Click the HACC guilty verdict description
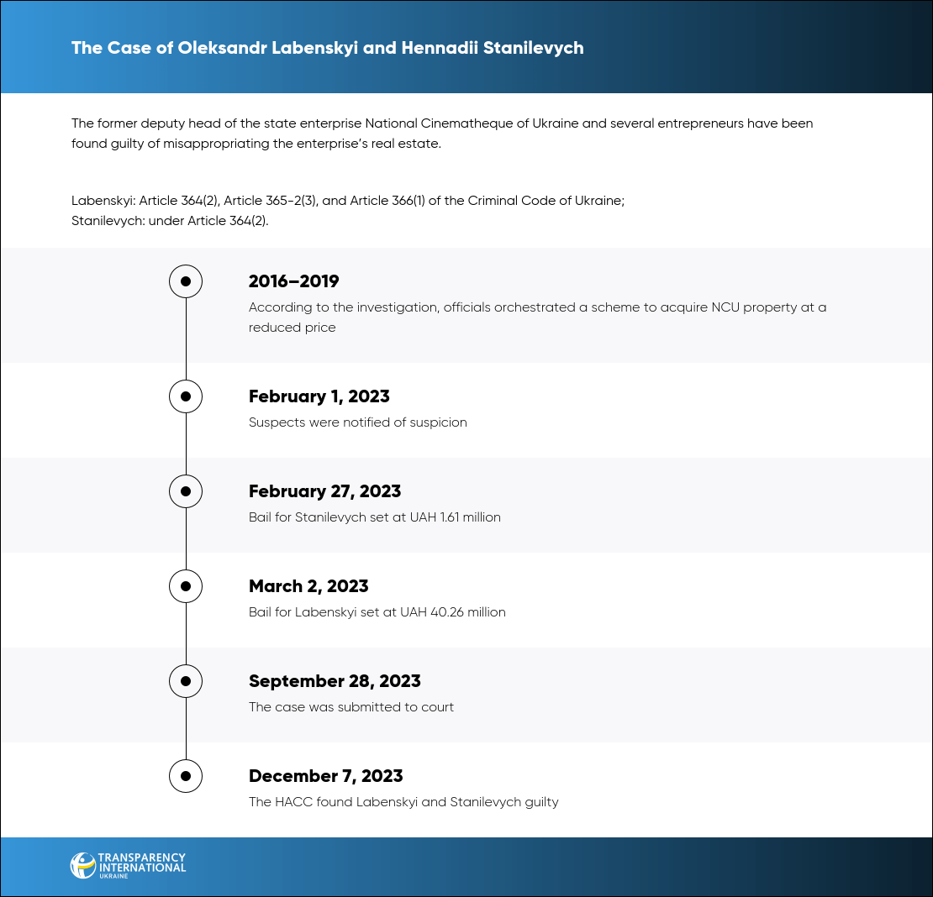Screen dimensions: 933x897 403,802
